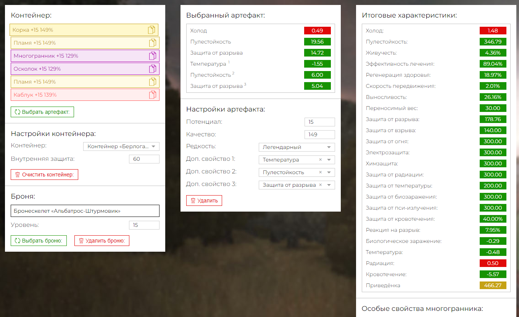
Task: Focus the Качество input field
Action: tap(320, 134)
